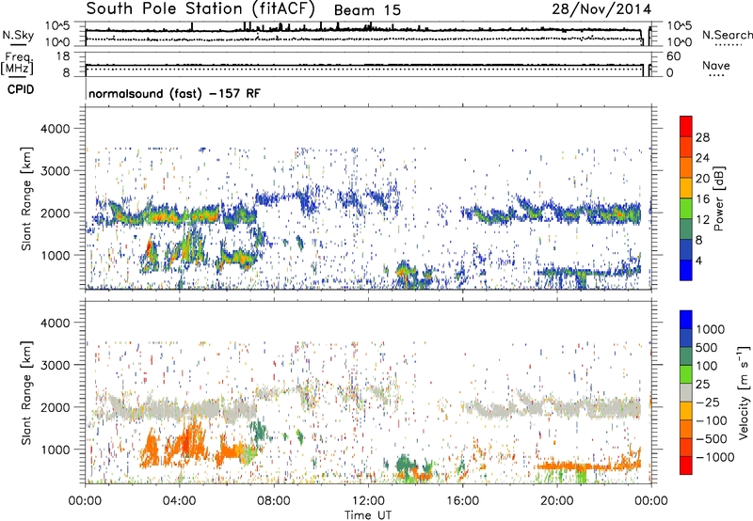Click the "20" tick on Power colorbar

point(702,179)
